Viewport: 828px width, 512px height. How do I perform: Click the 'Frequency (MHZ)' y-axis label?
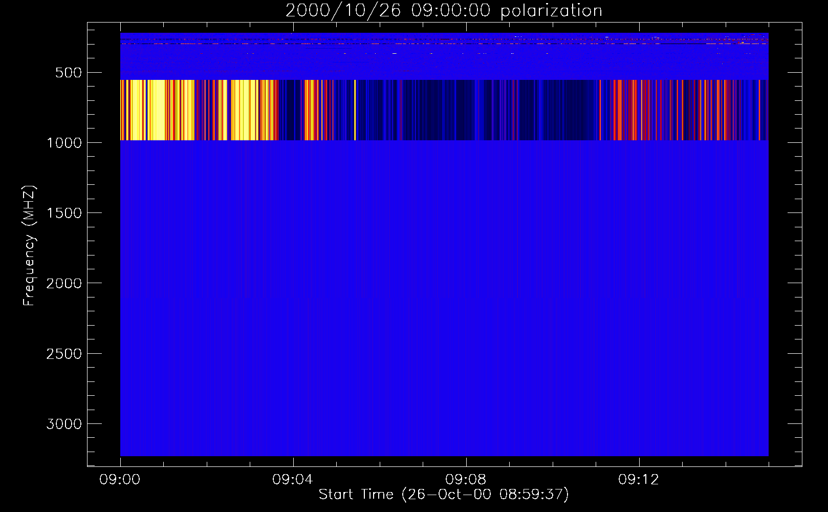click(29, 246)
